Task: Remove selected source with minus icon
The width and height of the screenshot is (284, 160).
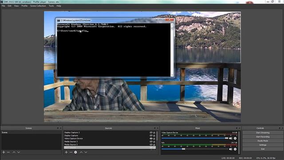Action: click(71, 152)
